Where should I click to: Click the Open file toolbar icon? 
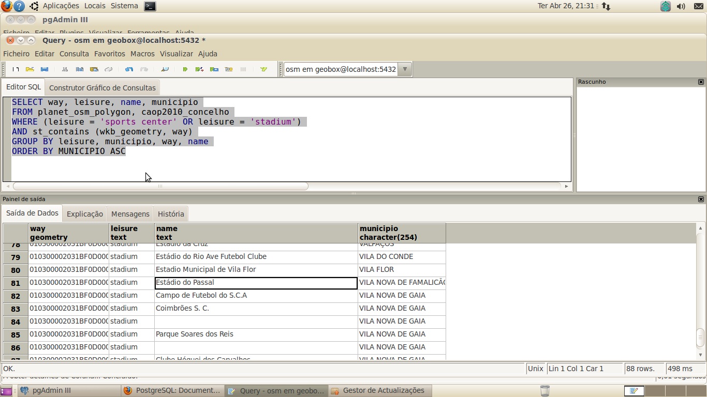(x=30, y=69)
